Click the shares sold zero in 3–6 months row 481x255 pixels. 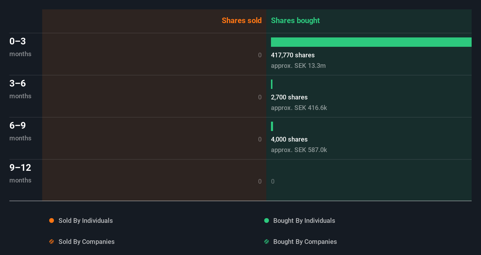260,97
